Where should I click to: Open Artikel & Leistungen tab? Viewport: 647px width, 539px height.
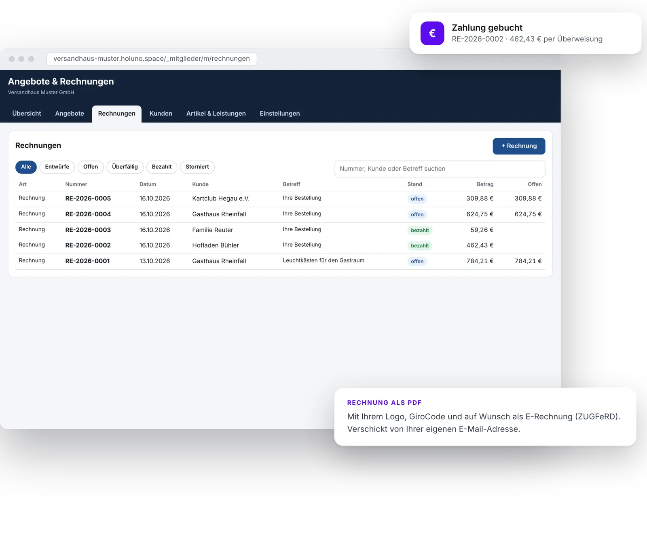(x=216, y=114)
